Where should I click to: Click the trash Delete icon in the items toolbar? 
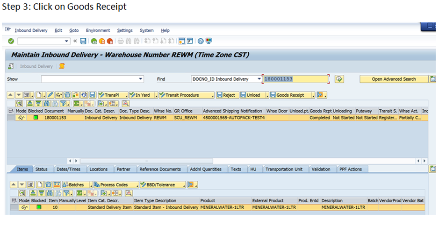[48, 184]
